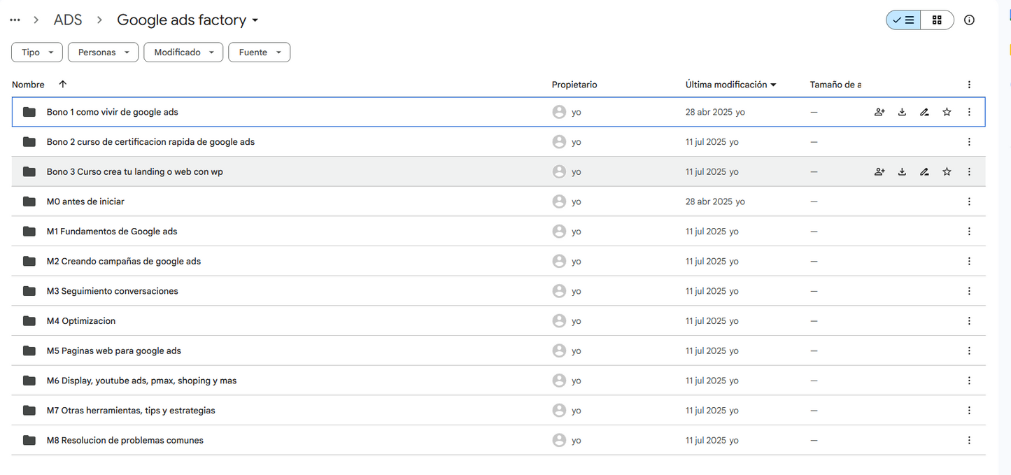Click the owner avatar in M3 Seguimiento row
Viewport: 1011px width, 475px height.
coord(559,291)
